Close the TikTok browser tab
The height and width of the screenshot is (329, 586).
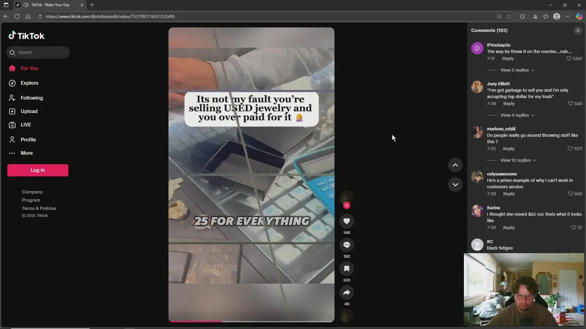coord(82,5)
